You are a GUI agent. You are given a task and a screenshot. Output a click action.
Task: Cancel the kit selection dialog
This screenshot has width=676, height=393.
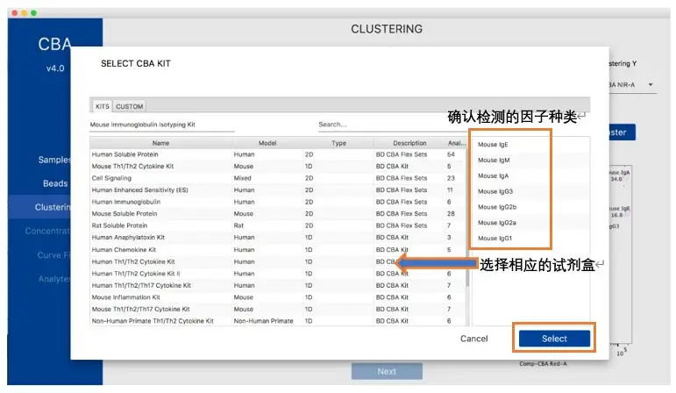tap(473, 339)
